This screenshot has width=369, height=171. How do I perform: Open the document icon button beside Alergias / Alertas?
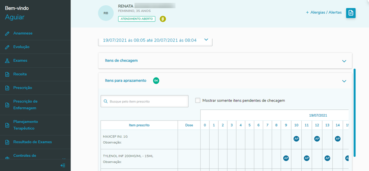pos(351,13)
